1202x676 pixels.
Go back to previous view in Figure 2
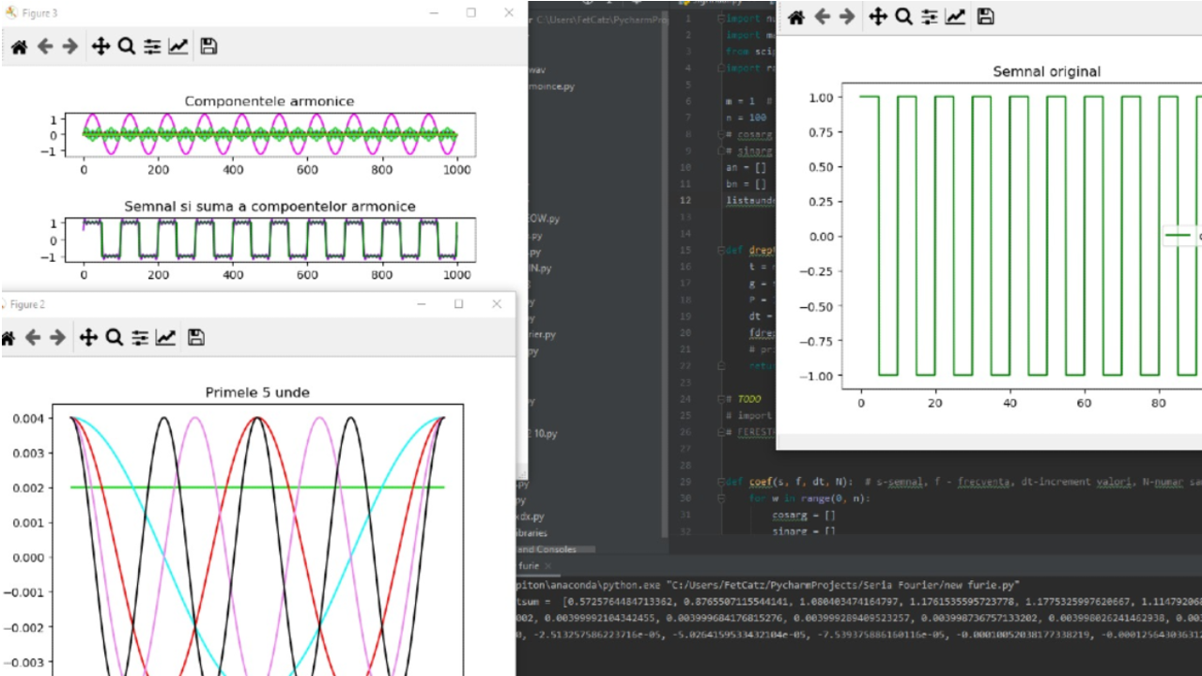click(x=32, y=337)
